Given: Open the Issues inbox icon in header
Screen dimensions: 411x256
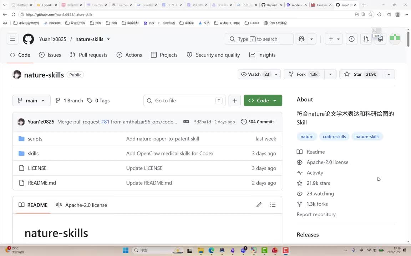Looking at the screenshot, I should click(351, 39).
